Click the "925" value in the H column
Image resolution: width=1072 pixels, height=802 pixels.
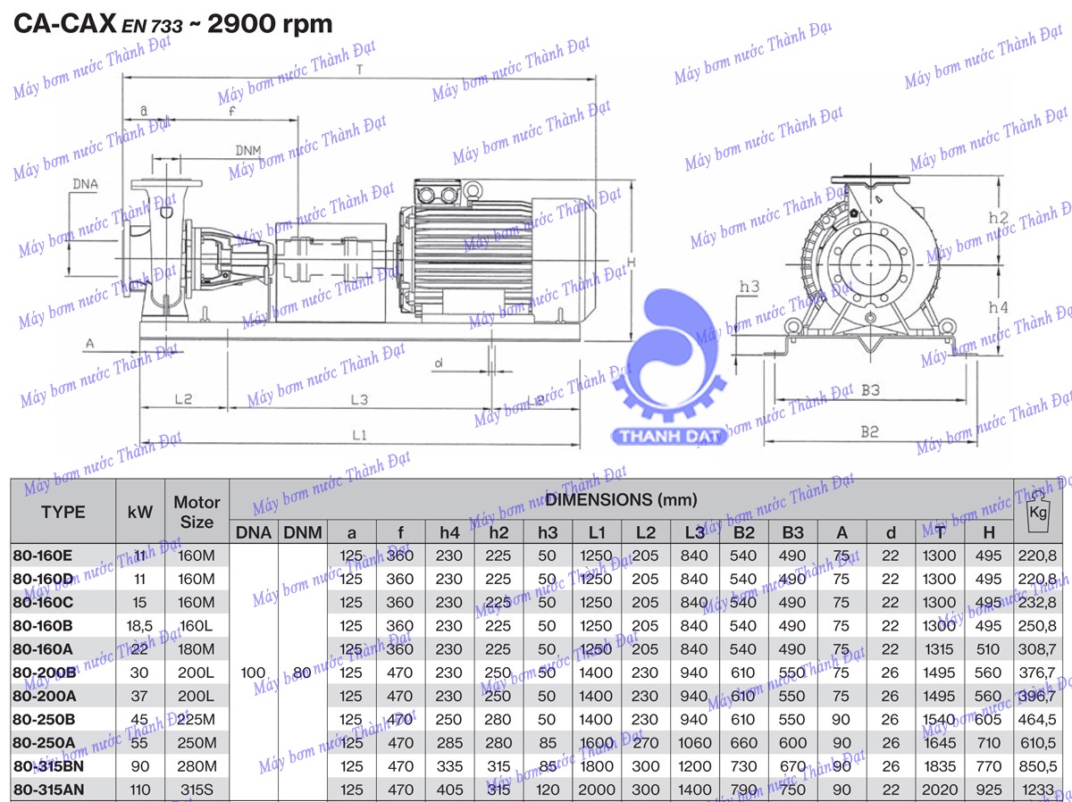click(x=989, y=789)
